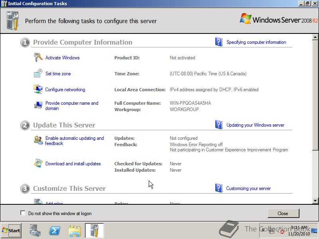The width and height of the screenshot is (319, 239).
Task: Click the '(UTC-08:00) Pacific Time' value
Action: 208,74
